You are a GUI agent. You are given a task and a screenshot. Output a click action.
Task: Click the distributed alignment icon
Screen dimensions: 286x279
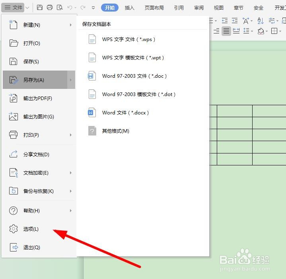tap(236, 31)
